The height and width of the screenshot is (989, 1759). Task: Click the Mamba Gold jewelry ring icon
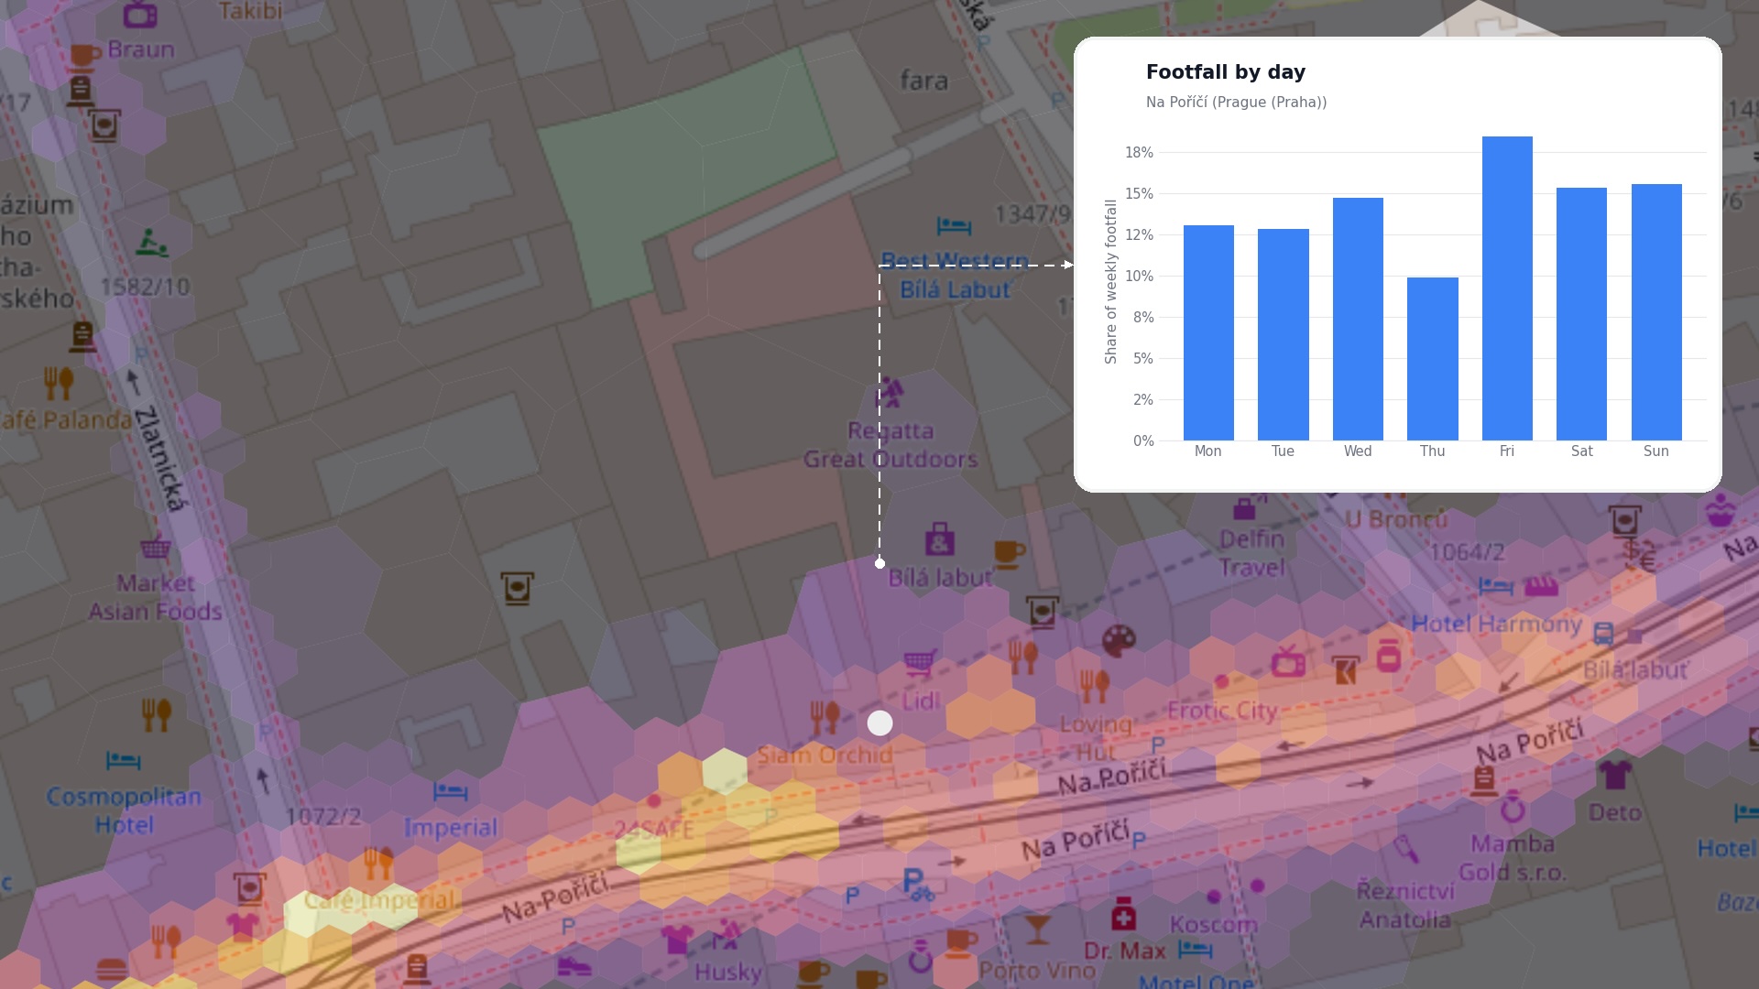[1513, 808]
